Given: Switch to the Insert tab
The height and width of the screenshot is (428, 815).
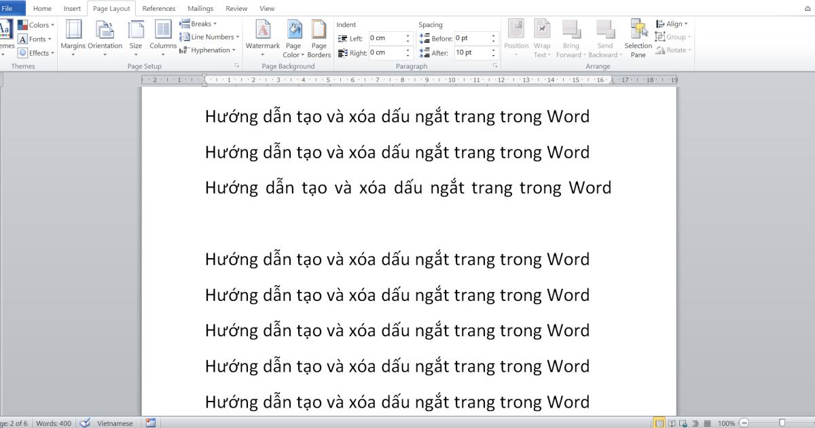Looking at the screenshot, I should tap(72, 8).
